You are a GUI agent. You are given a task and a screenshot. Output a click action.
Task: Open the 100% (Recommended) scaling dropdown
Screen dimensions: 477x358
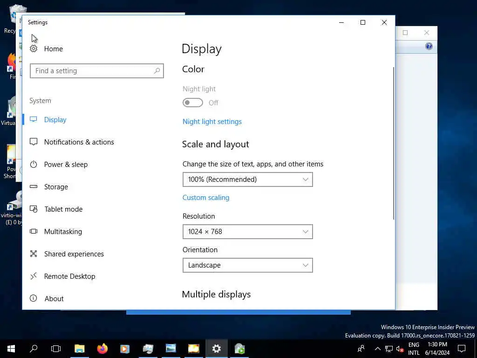pyautogui.click(x=248, y=179)
